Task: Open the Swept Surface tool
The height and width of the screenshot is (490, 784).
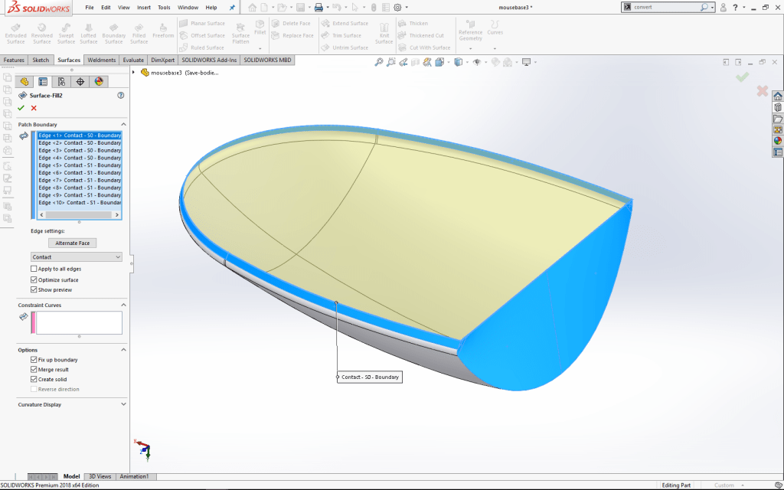Action: point(66,32)
